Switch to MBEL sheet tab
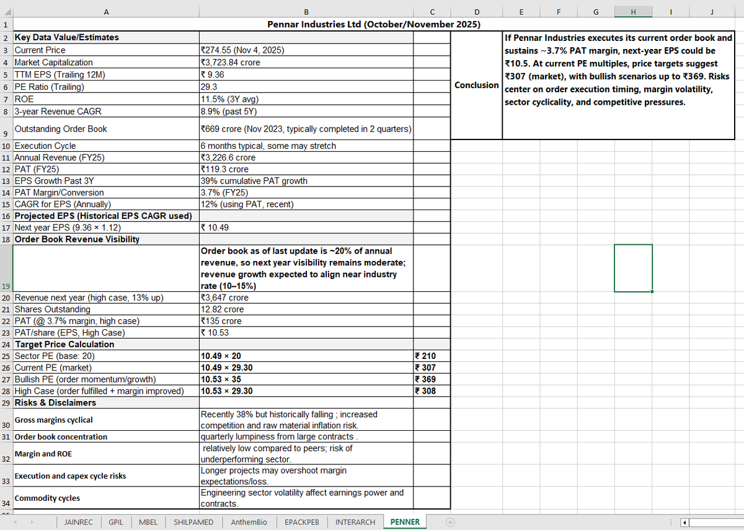The height and width of the screenshot is (530, 744). click(x=148, y=522)
